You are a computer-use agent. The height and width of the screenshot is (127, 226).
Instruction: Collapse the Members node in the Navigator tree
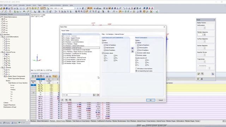[0, 35]
